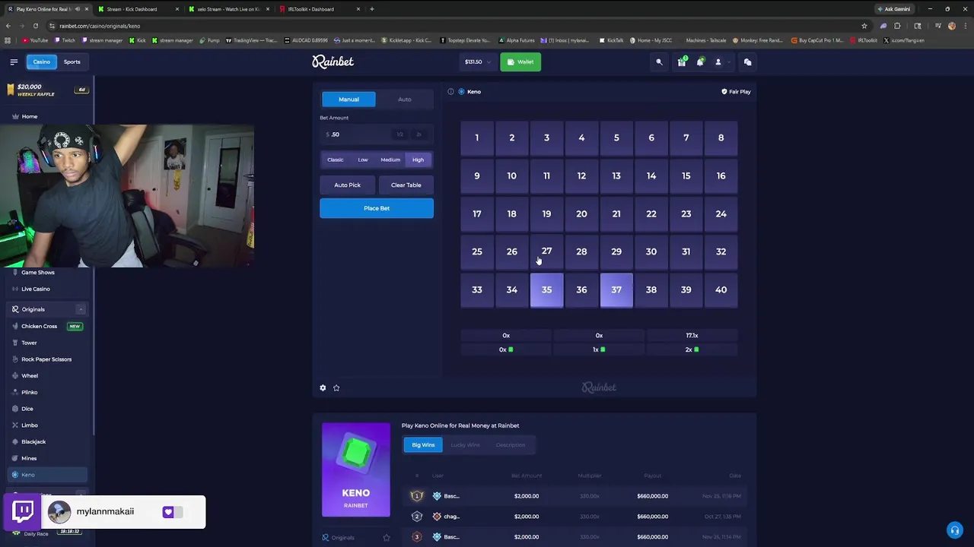
Task: Open game settings gear icon
Action: (x=323, y=387)
